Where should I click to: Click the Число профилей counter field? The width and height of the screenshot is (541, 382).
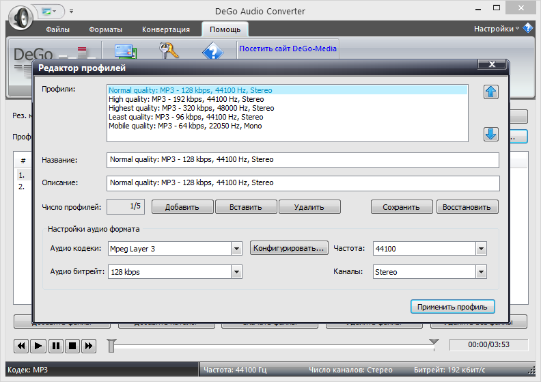(126, 206)
